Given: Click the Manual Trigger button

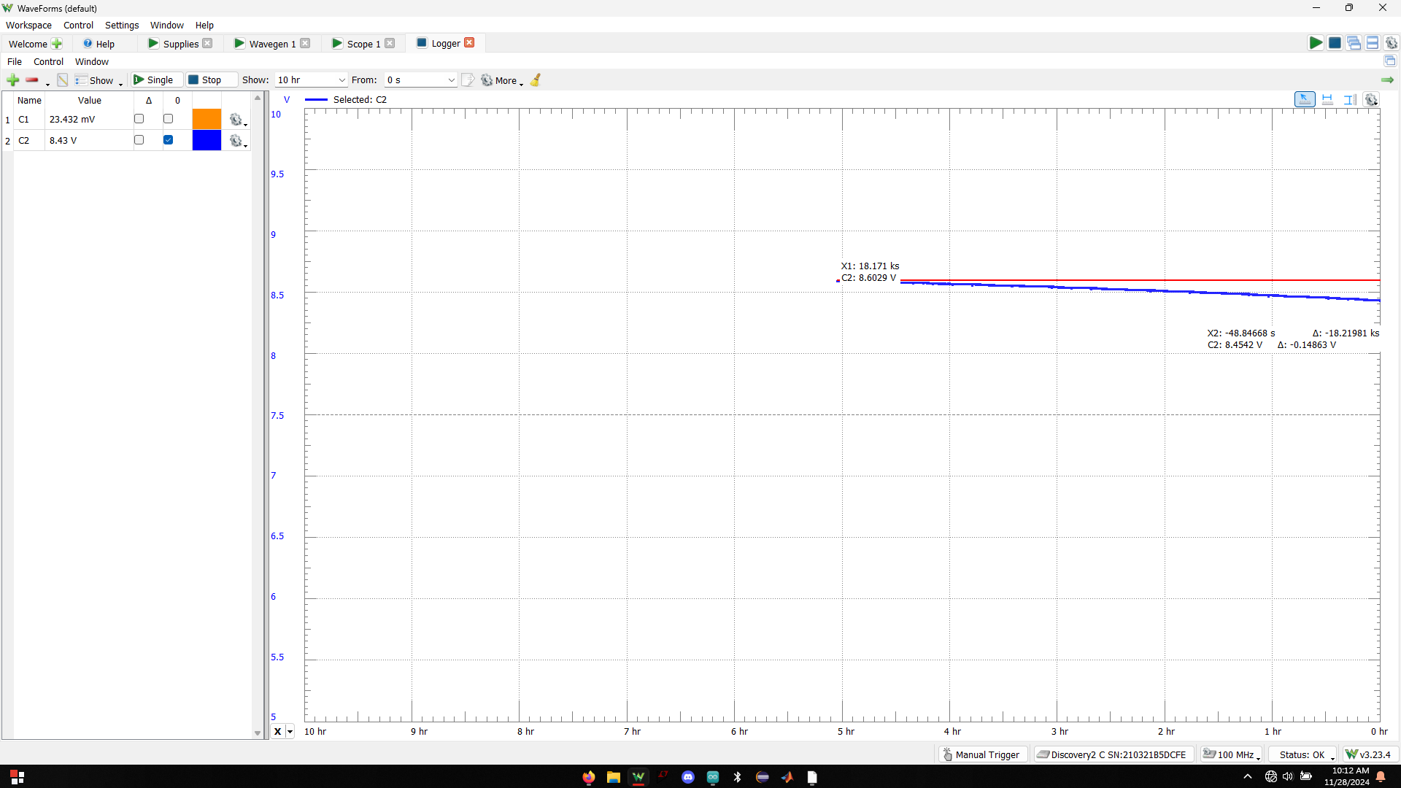Looking at the screenshot, I should (982, 754).
